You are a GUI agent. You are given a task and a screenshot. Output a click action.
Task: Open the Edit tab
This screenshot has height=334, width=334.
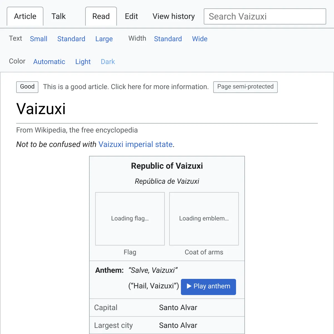point(131,16)
